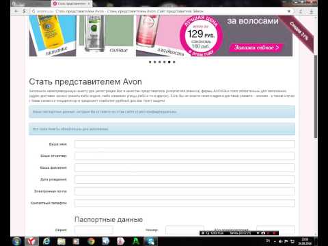Open Skype from the taskbar

(150, 241)
